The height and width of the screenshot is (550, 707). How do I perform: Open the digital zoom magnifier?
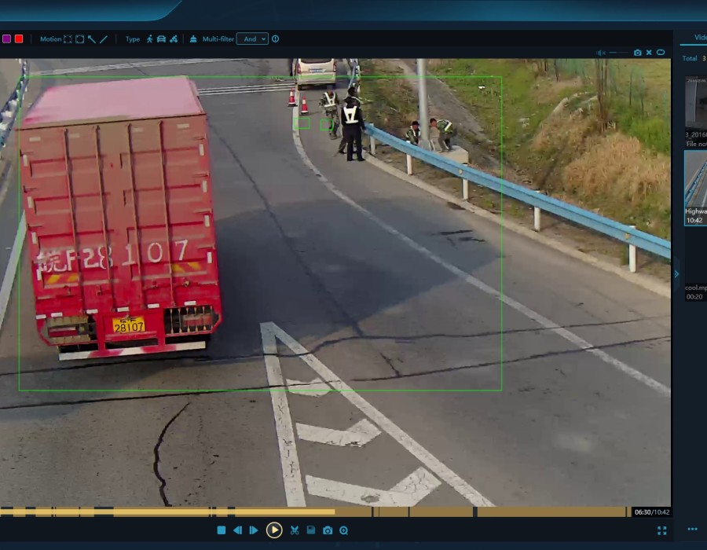(x=343, y=530)
